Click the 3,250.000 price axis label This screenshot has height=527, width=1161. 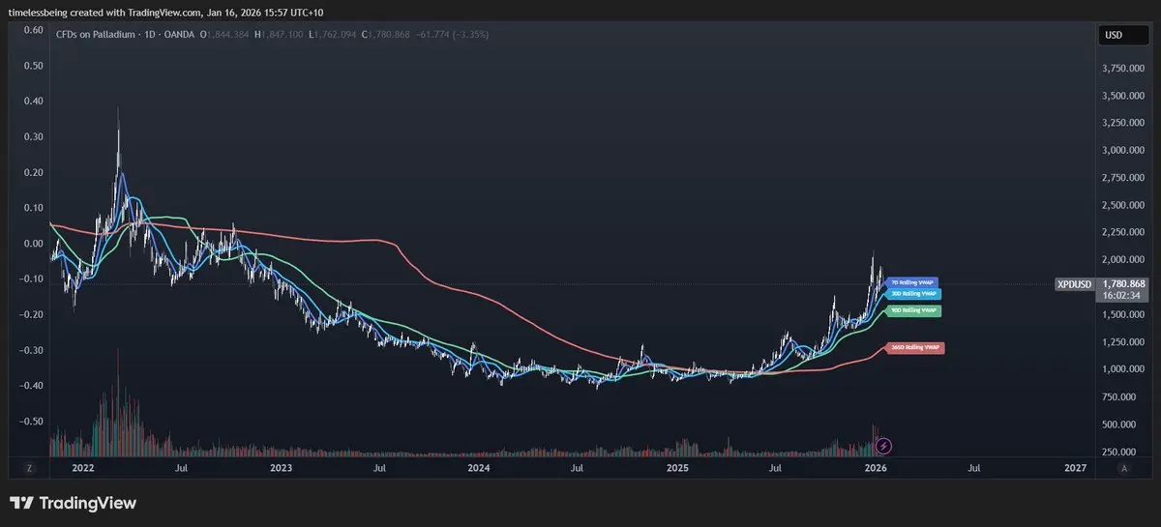(x=1124, y=124)
